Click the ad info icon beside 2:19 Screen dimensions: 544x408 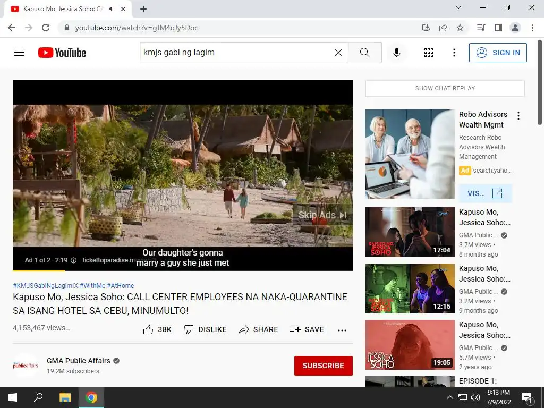[73, 260]
